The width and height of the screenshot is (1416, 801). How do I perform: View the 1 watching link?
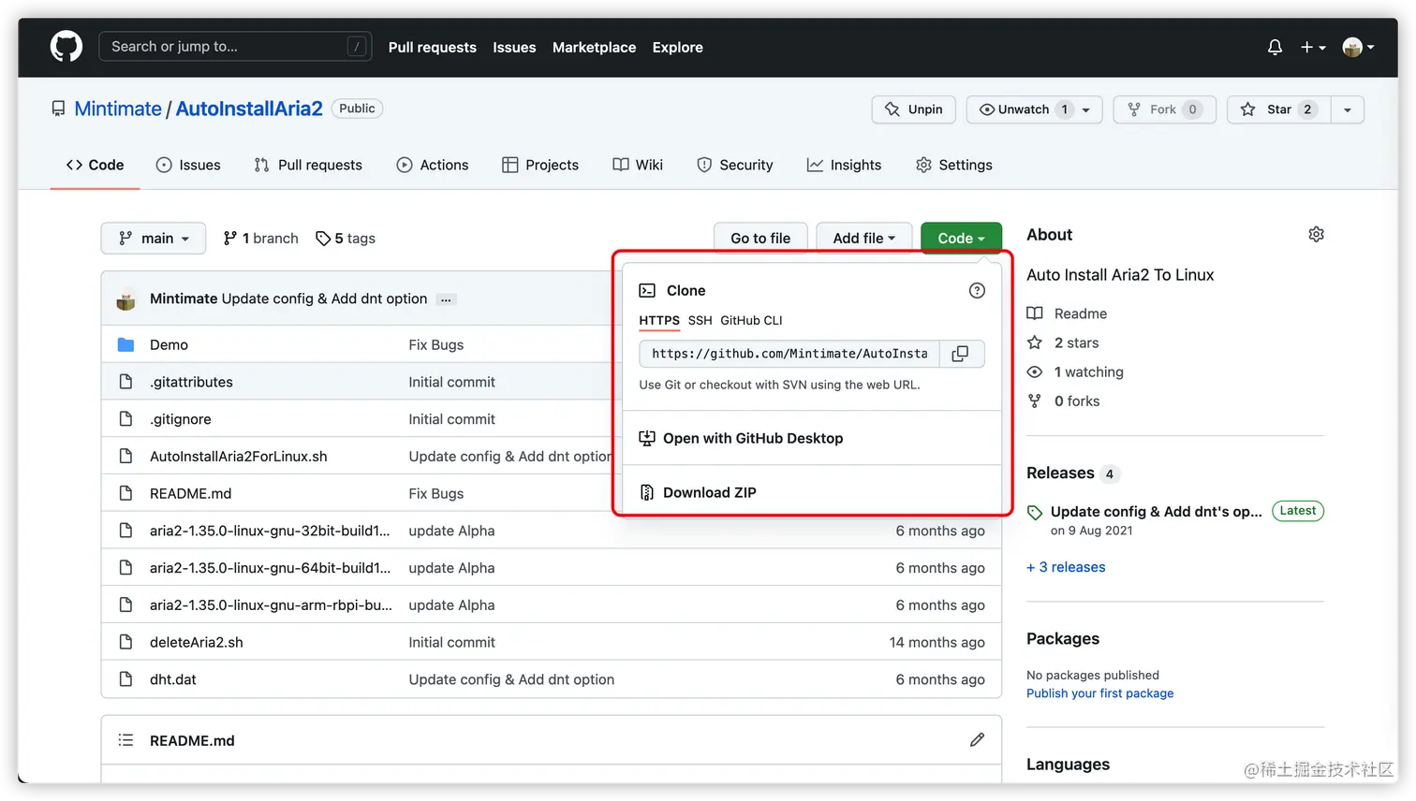1075,371
